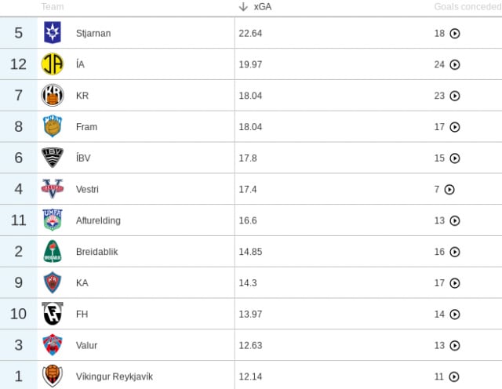This screenshot has height=389, width=502.
Task: Open the FH team link
Action: tap(82, 314)
